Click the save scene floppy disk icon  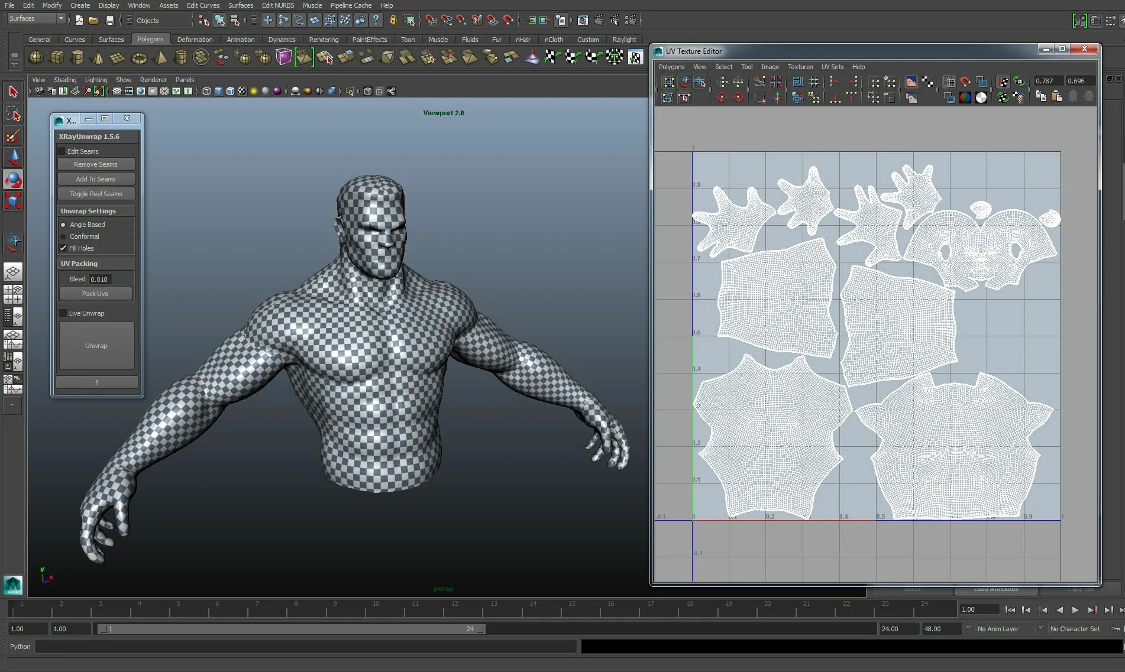[x=109, y=20]
